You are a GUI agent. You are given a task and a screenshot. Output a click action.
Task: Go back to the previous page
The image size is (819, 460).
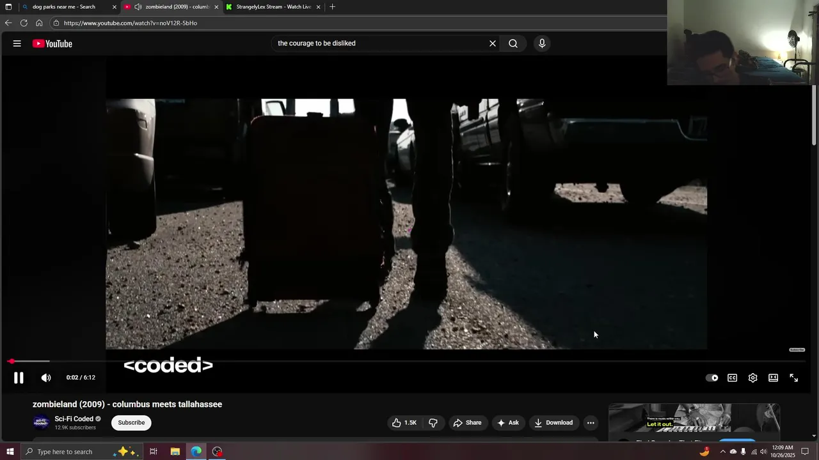point(8,23)
